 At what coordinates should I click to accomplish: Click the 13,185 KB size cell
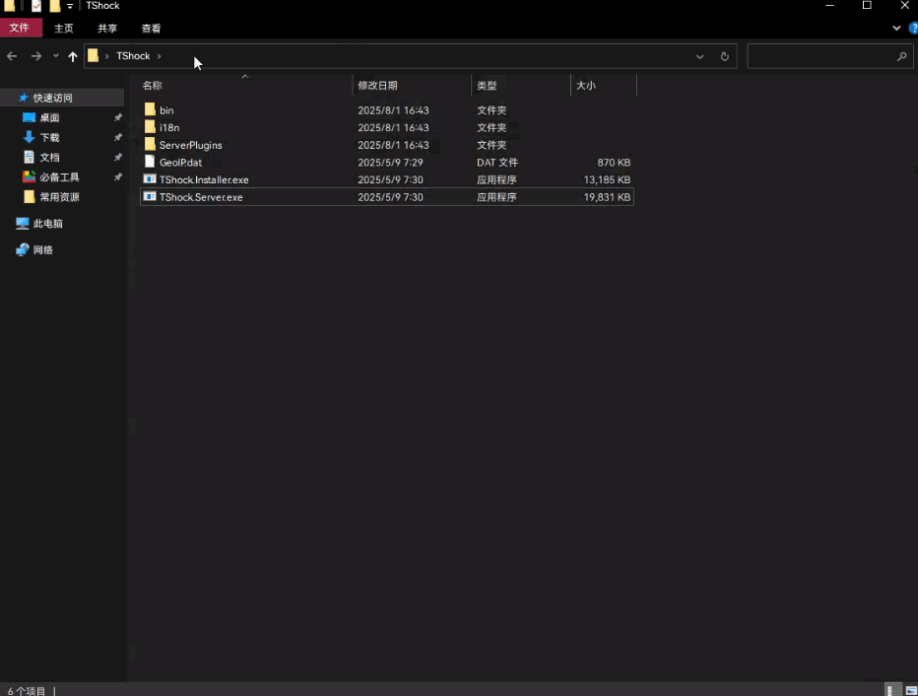[x=607, y=179]
